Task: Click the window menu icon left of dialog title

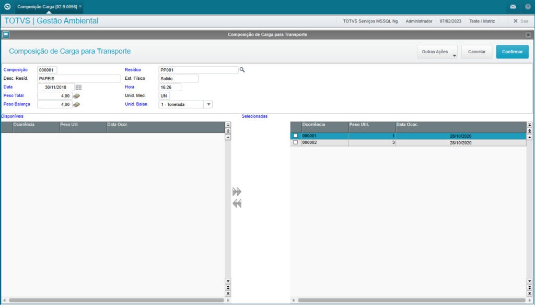Action: pos(6,35)
